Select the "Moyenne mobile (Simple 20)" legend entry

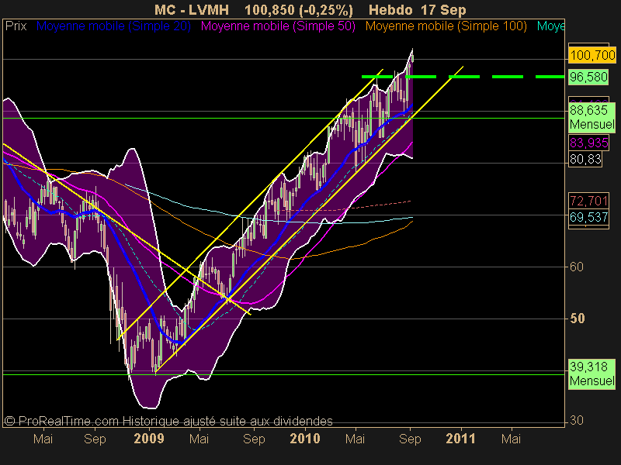point(113,26)
